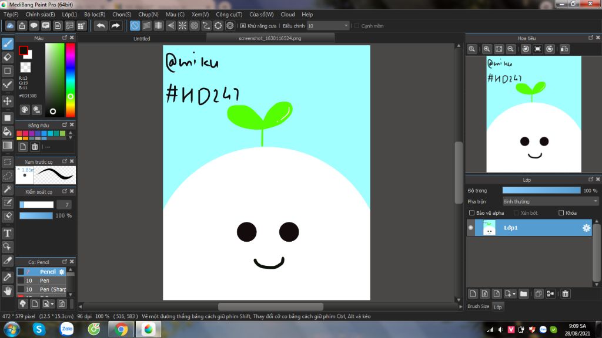The width and height of the screenshot is (602, 338).
Task: Choose the Move tool
Action: 8,101
